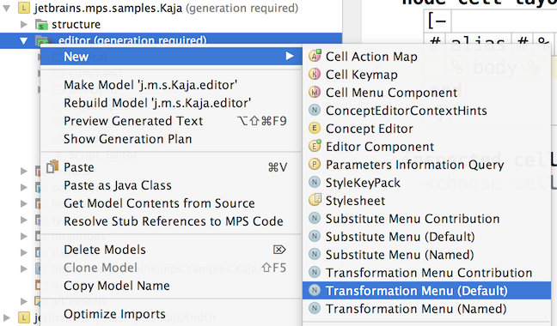557x326 pixels.
Task: Select Cell Keymap menu entry
Action: click(x=426, y=75)
